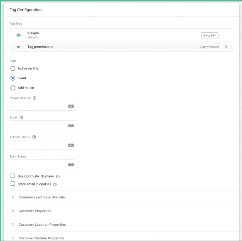242x241 pixels.
Task: Open variable picker for Klaviyo User ID
Action: [x=71, y=145]
